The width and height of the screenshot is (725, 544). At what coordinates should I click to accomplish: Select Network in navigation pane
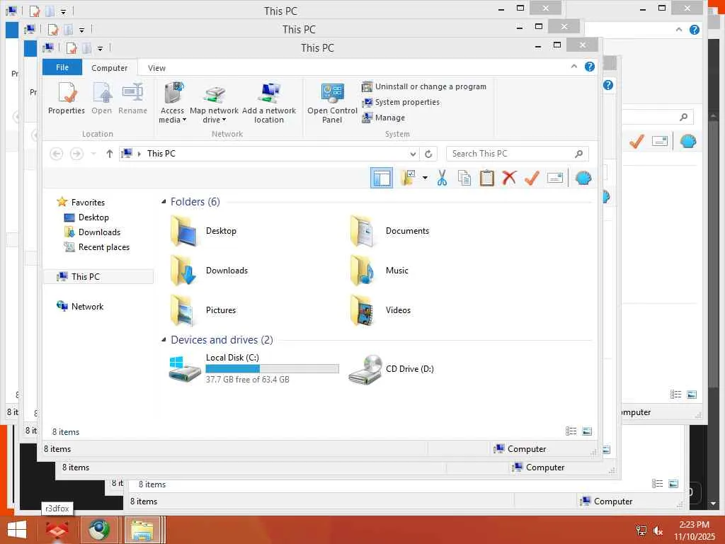[87, 306]
